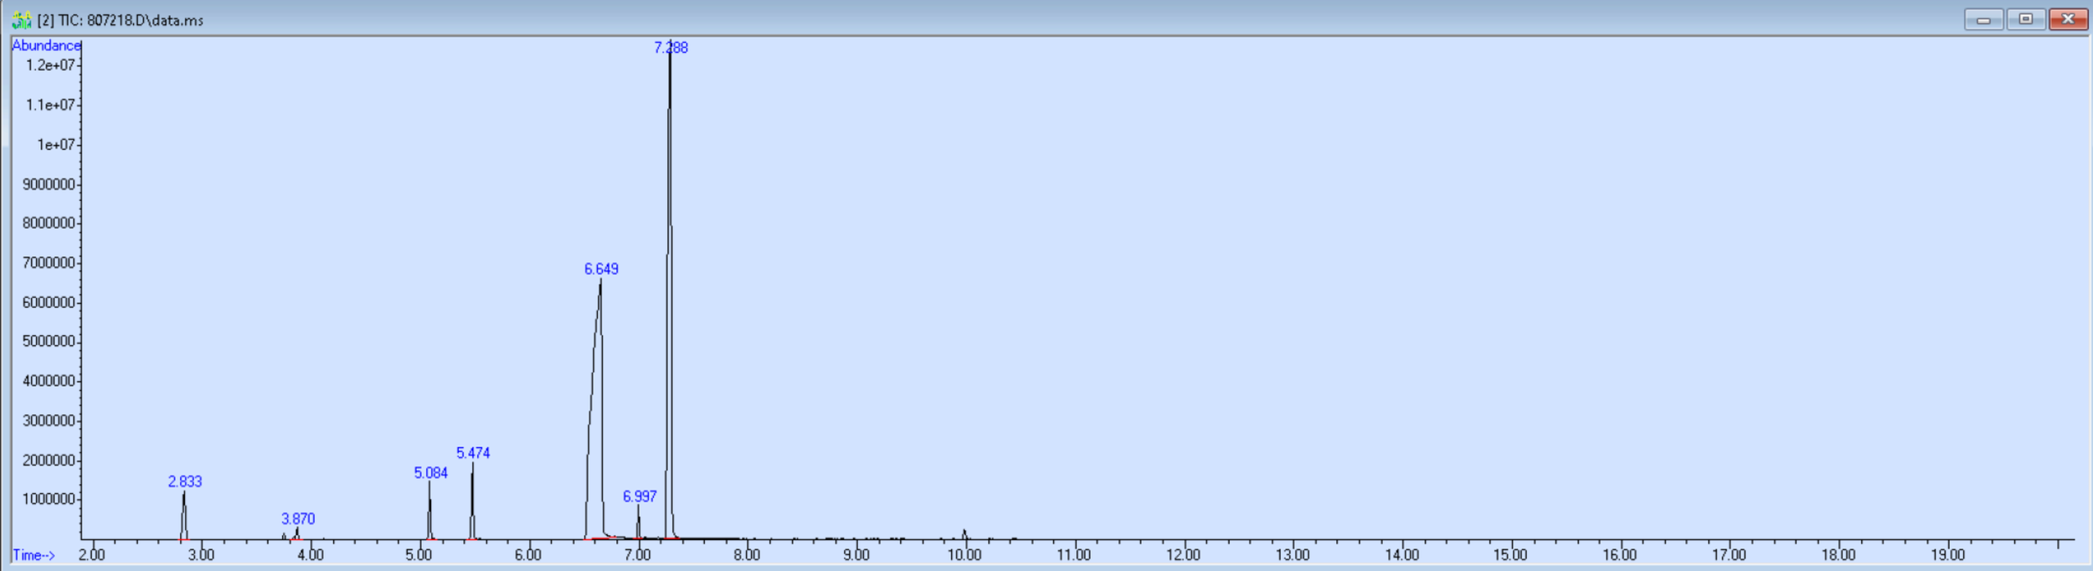This screenshot has width=2093, height=571.
Task: Click the 9.00 time axis label
Action: pyautogui.click(x=856, y=554)
